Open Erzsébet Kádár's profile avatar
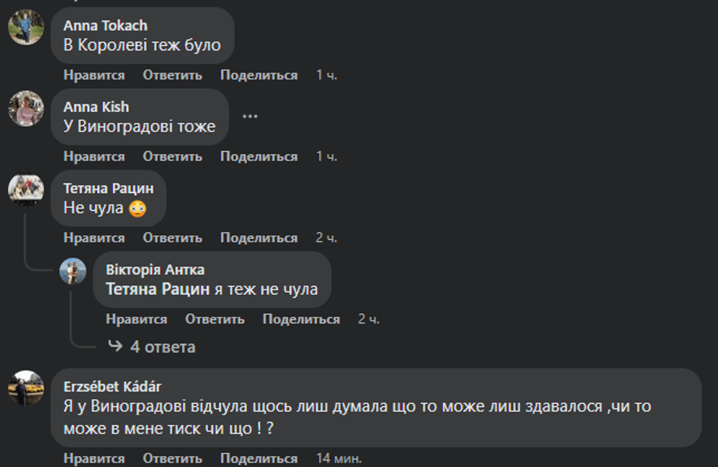Viewport: 718px width, 467px height. click(26, 387)
